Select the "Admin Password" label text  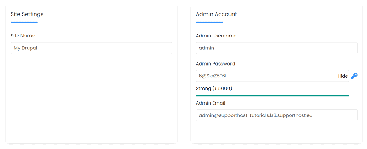(215, 64)
